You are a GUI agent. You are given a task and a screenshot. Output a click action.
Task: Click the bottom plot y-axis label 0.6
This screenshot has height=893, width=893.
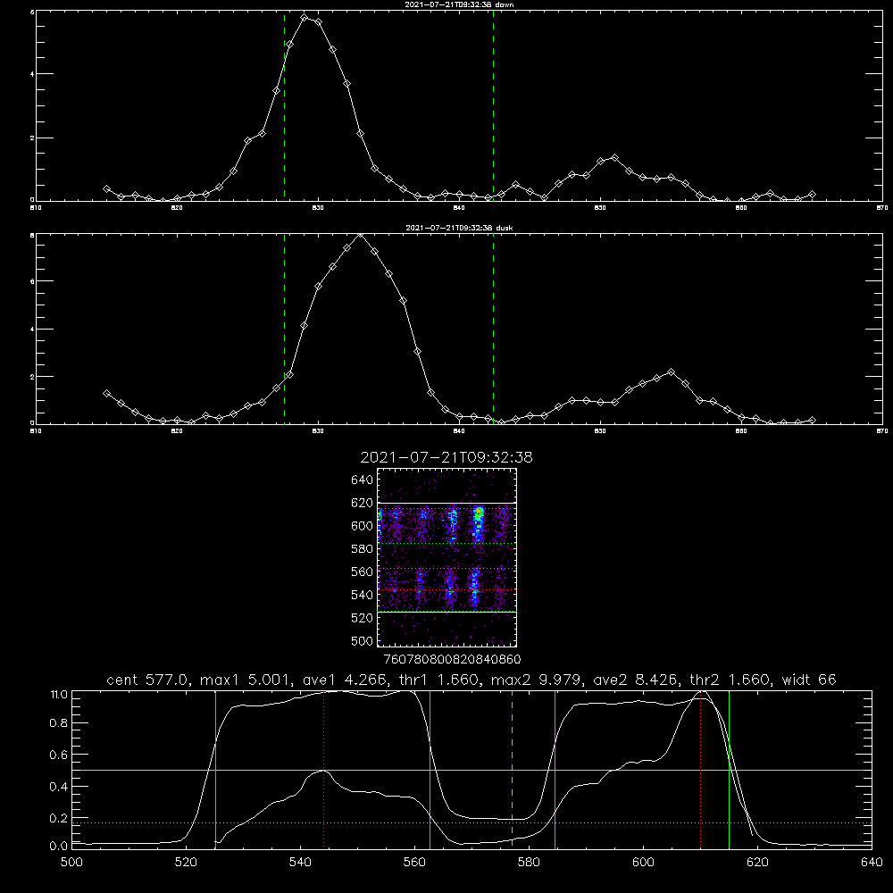[x=59, y=755]
